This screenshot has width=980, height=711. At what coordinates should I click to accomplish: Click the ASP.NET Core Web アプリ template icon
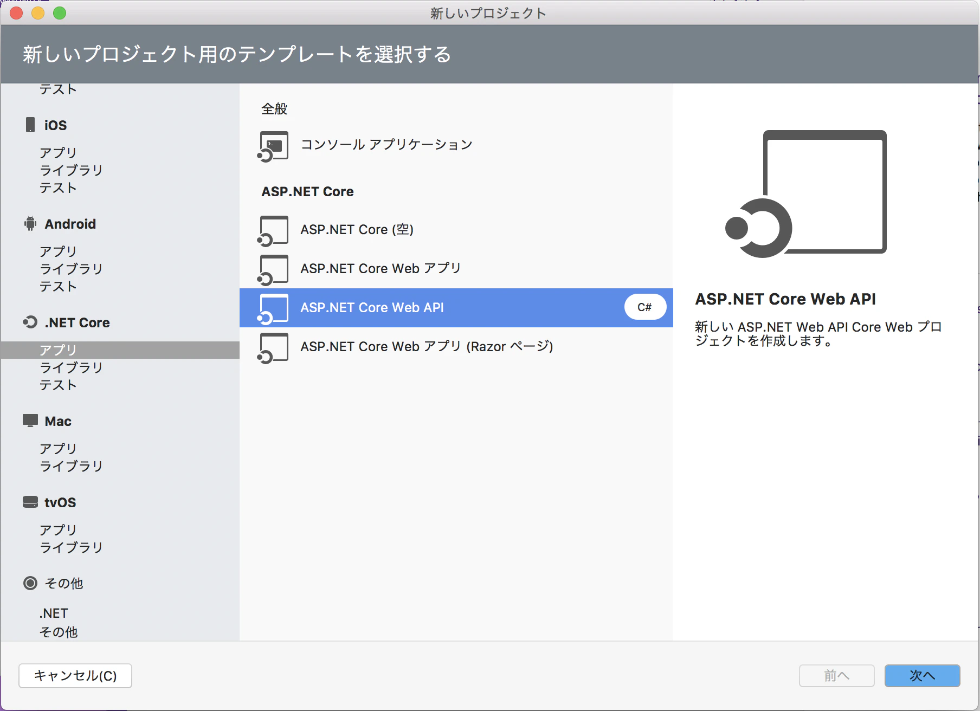click(x=273, y=270)
